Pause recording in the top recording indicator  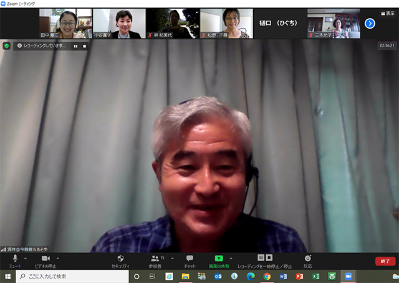click(75, 45)
